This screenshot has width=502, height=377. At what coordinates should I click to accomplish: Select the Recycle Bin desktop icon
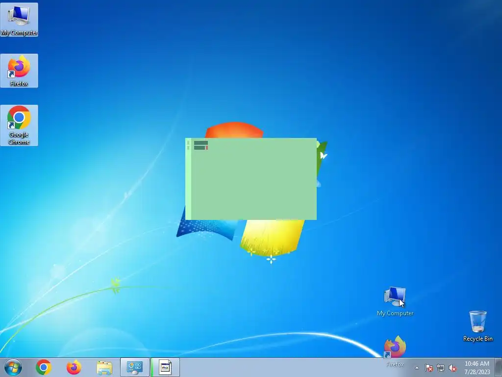pyautogui.click(x=477, y=326)
